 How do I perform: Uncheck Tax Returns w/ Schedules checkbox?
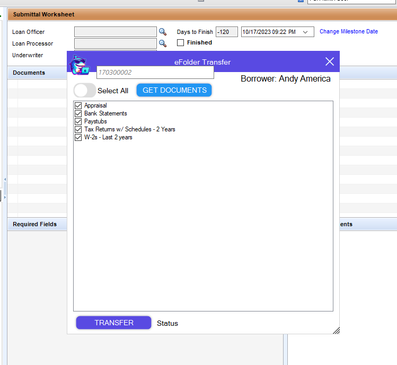[x=78, y=130]
